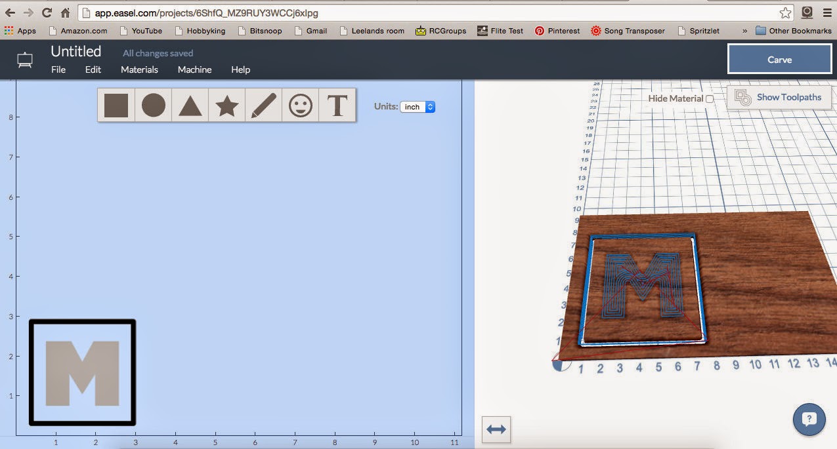Select the star shape tool
The image size is (837, 449).
pos(226,105)
